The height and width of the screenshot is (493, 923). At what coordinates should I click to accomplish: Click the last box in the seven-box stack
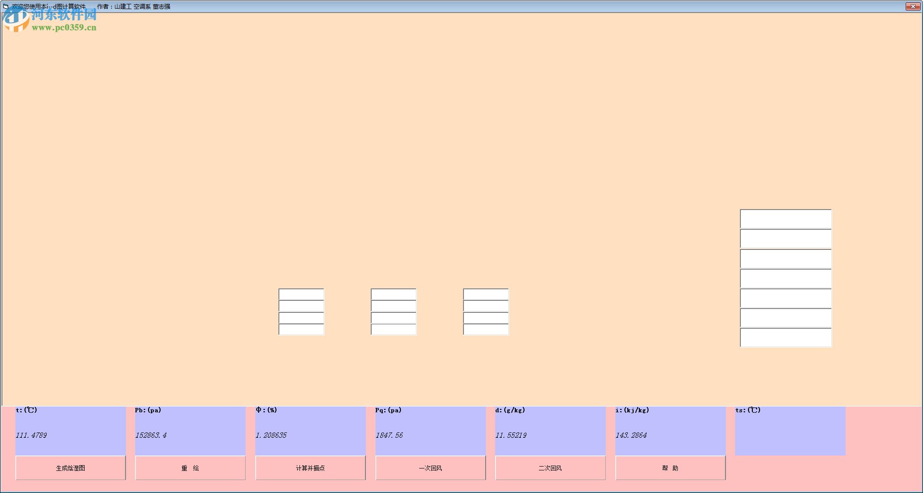pyautogui.click(x=786, y=338)
